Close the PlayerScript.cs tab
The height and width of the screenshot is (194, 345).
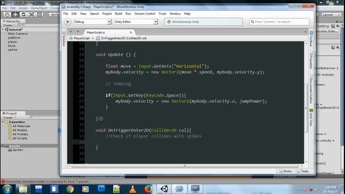[x=131, y=32]
